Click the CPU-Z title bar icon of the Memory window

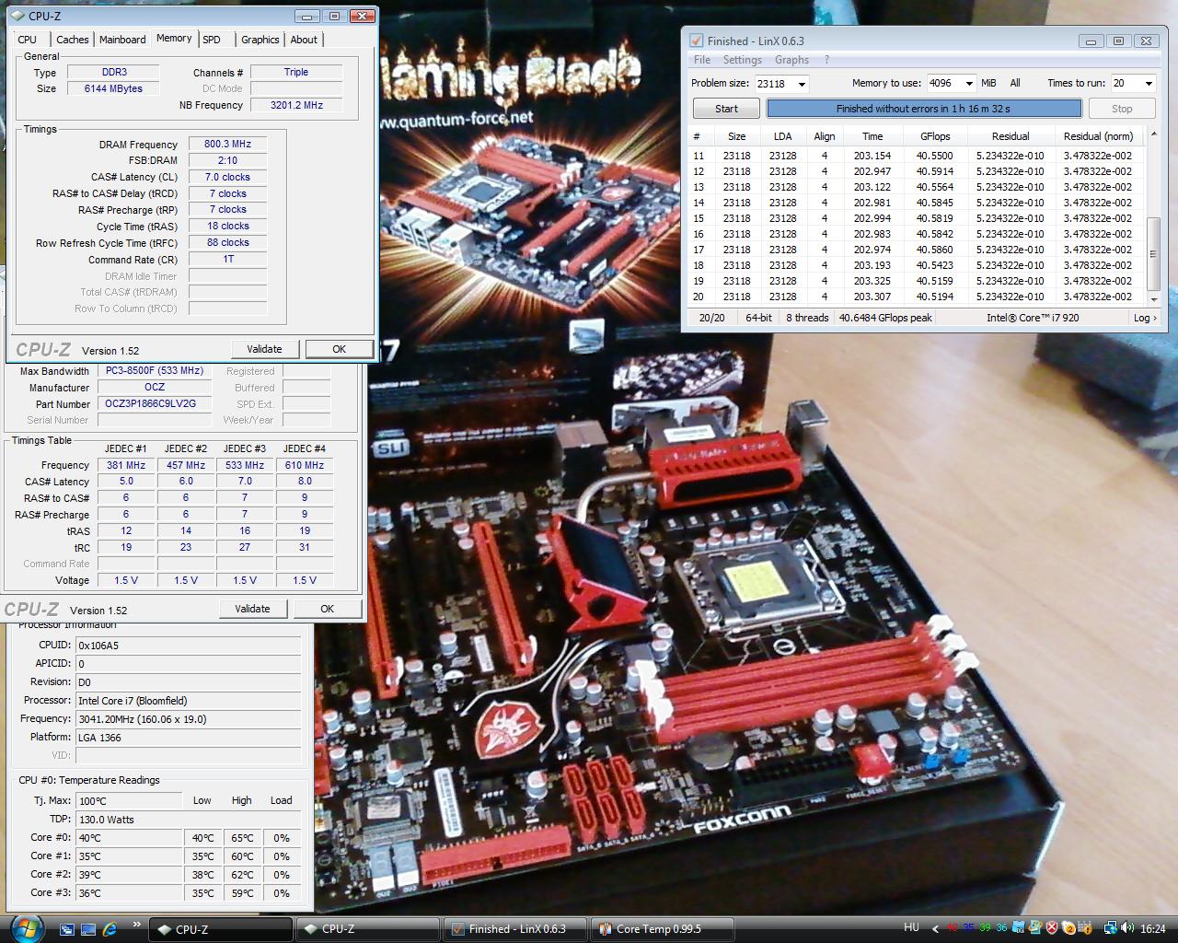tap(18, 16)
